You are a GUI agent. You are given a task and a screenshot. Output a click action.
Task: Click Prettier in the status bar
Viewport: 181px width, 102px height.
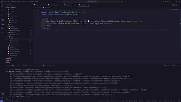pyautogui.click(x=174, y=101)
